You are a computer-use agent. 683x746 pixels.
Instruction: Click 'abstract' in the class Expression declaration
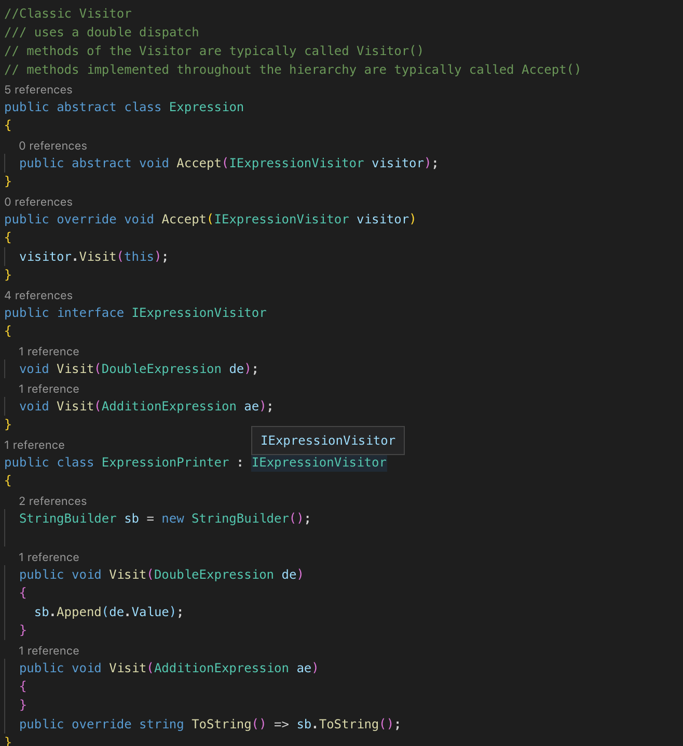pos(87,107)
